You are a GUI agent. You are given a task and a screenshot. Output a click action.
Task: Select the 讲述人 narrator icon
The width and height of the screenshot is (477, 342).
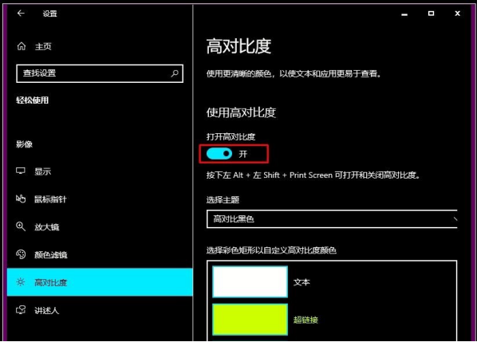(21, 310)
